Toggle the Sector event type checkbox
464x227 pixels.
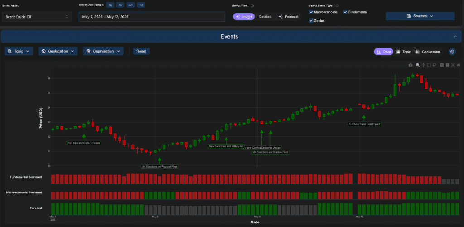pyautogui.click(x=311, y=21)
